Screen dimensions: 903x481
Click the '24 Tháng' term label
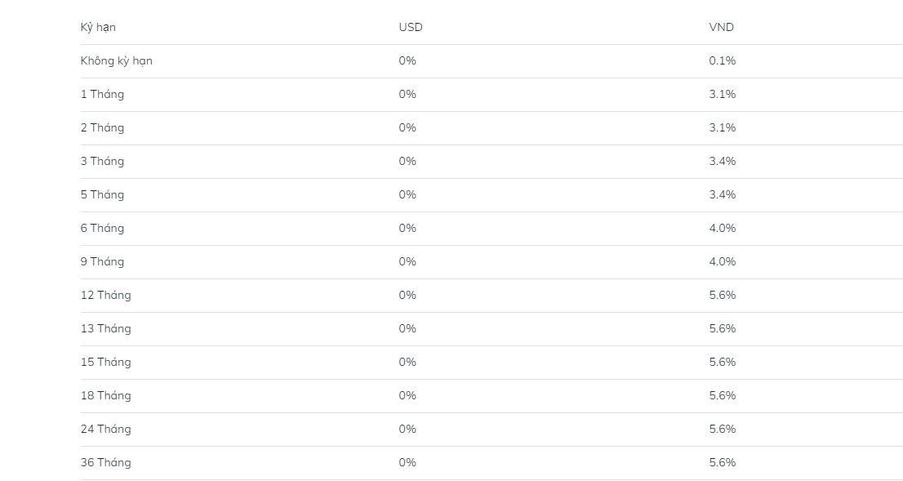tap(105, 430)
